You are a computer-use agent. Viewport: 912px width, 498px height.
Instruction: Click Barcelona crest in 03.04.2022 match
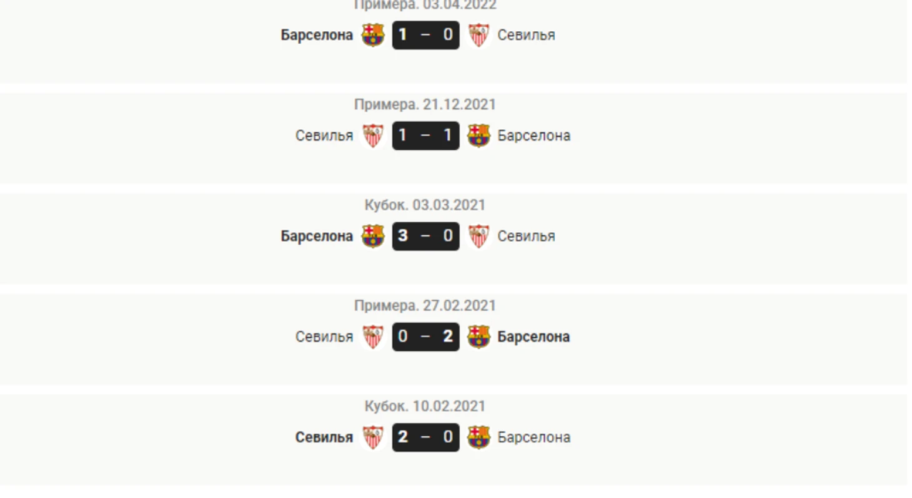point(373,35)
